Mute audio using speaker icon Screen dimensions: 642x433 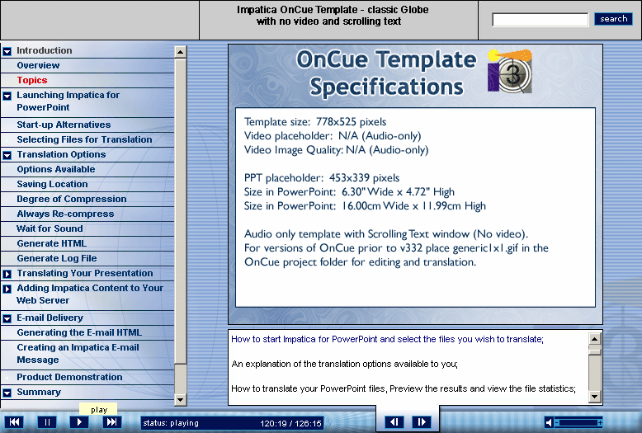[549, 422]
